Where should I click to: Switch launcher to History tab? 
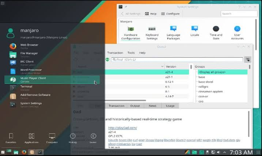click(73, 139)
